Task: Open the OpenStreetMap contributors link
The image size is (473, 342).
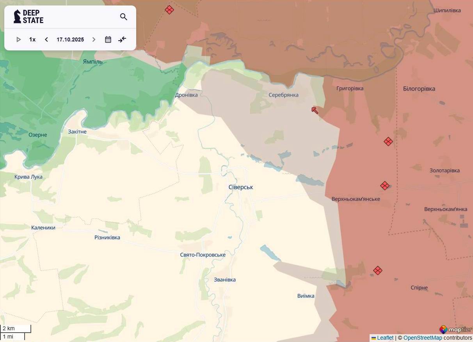Action: 423,338
